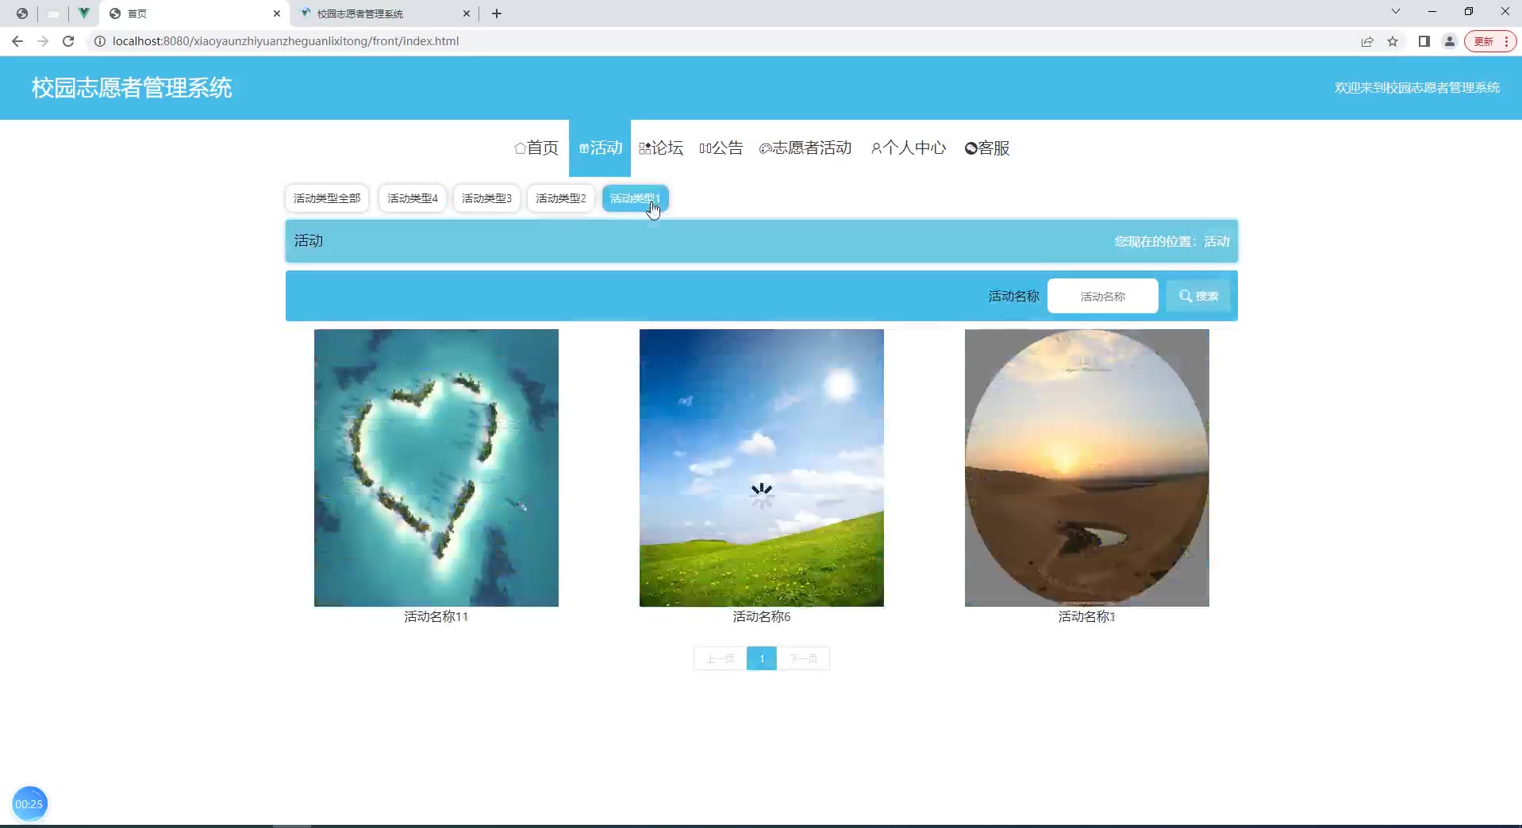Screen dimensions: 1522x828
Task: Open 论坛 in the navigation menu
Action: (661, 148)
